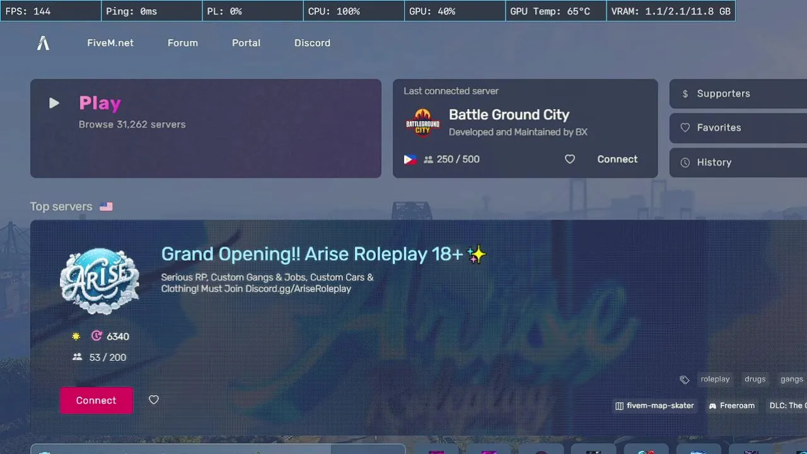The height and width of the screenshot is (454, 807).
Task: Click the Arise server description text
Action: (x=267, y=283)
